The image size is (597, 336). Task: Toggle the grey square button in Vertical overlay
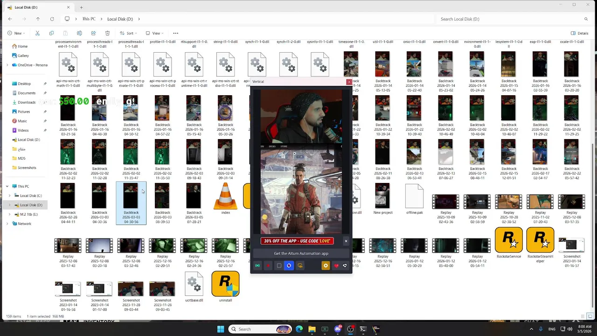pos(279,266)
